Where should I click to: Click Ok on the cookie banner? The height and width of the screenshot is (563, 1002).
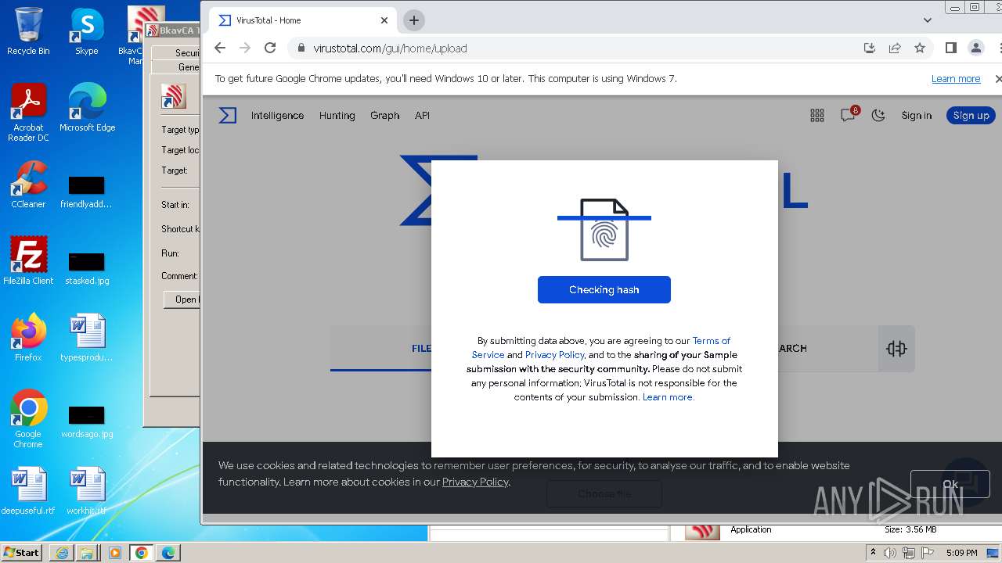950,484
